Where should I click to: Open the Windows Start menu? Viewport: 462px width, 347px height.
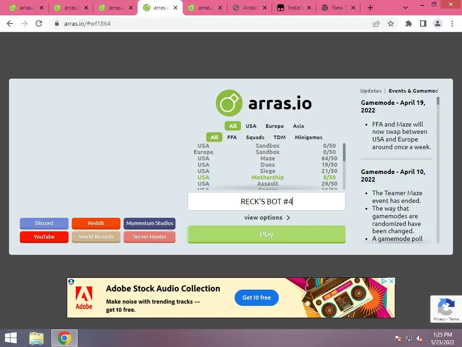click(11, 338)
